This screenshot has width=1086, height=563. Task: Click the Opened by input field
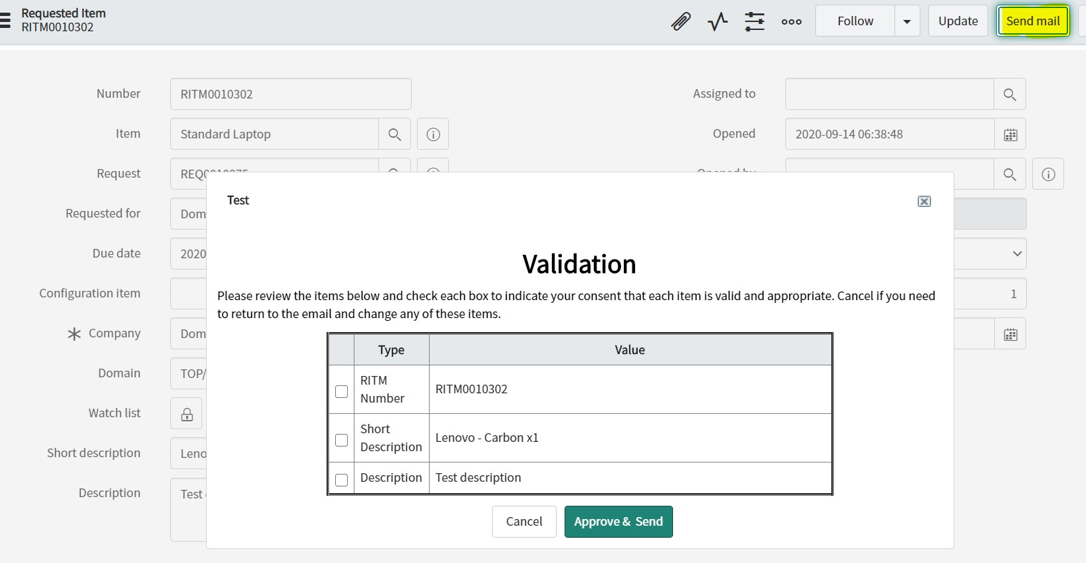(890, 174)
